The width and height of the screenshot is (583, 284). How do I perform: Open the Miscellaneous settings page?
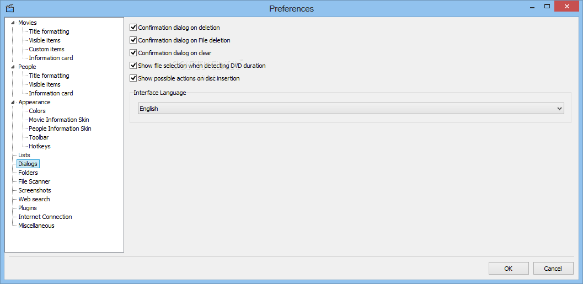(x=36, y=226)
